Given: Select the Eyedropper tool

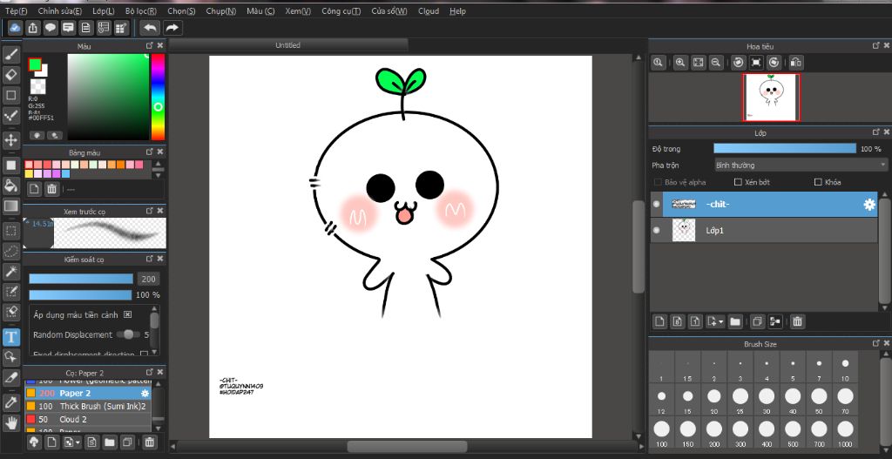Looking at the screenshot, I should click(x=10, y=402).
